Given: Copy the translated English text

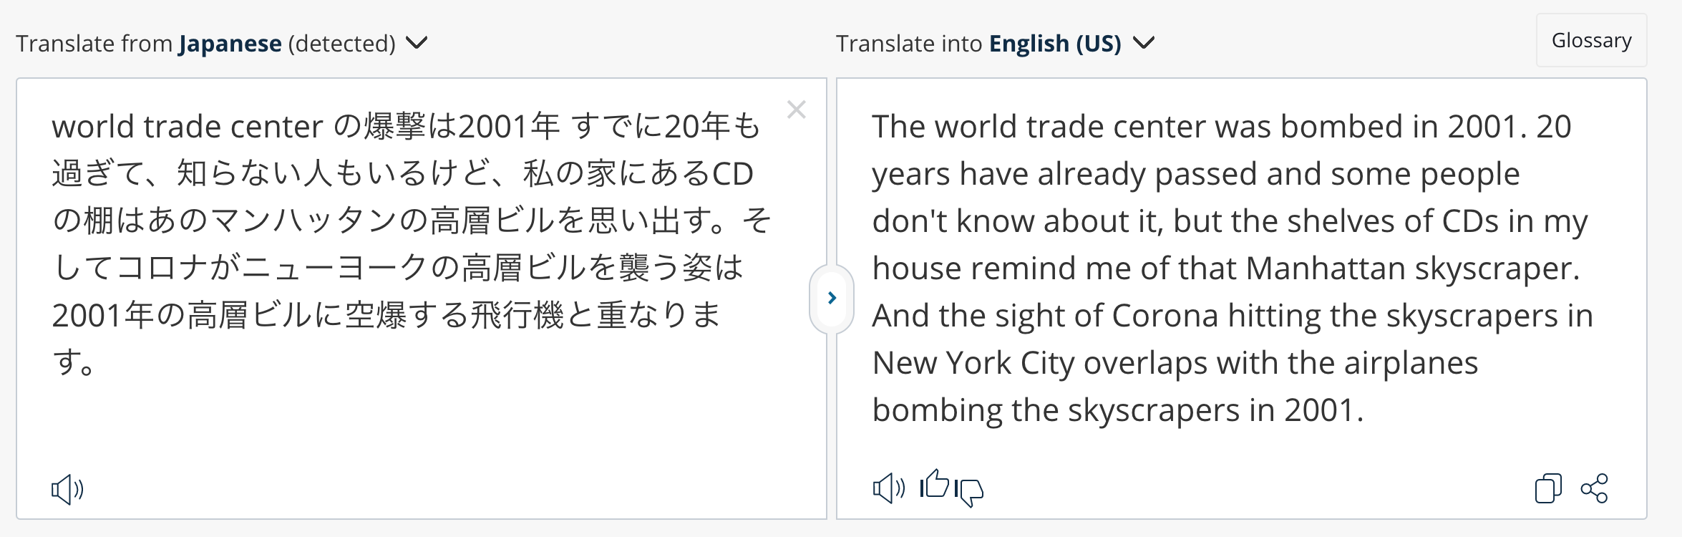Looking at the screenshot, I should point(1548,489).
